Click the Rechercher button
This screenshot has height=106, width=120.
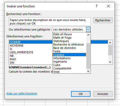click(x=103, y=20)
